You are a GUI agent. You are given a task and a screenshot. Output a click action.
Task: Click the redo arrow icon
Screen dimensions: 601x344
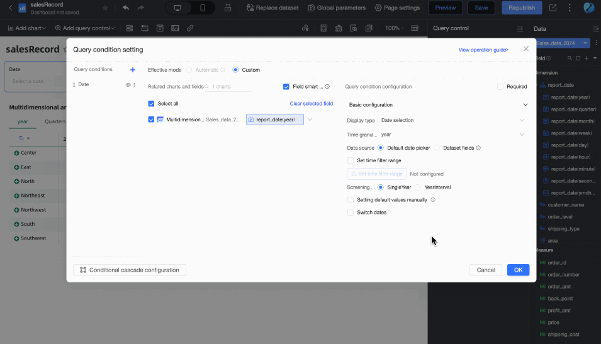coord(141,8)
